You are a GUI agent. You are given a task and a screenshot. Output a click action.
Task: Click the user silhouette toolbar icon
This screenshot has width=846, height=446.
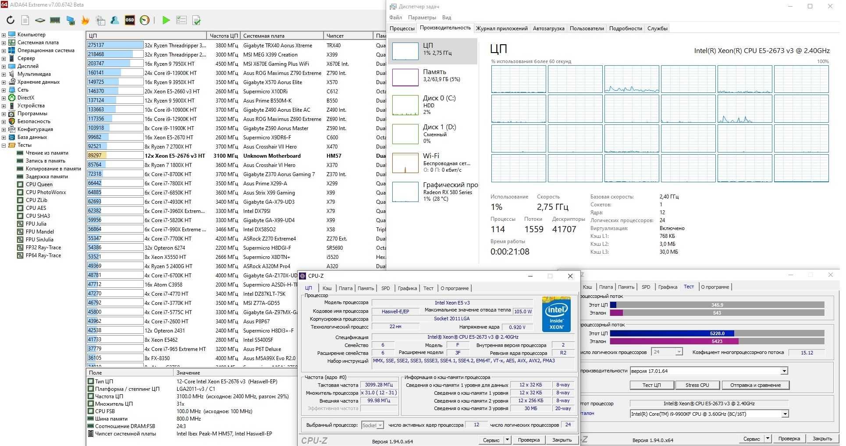pyautogui.click(x=115, y=20)
